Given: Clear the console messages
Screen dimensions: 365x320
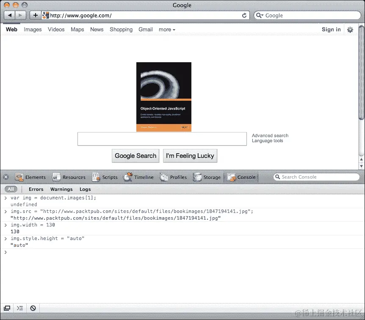Looking at the screenshot, I should pos(33,308).
